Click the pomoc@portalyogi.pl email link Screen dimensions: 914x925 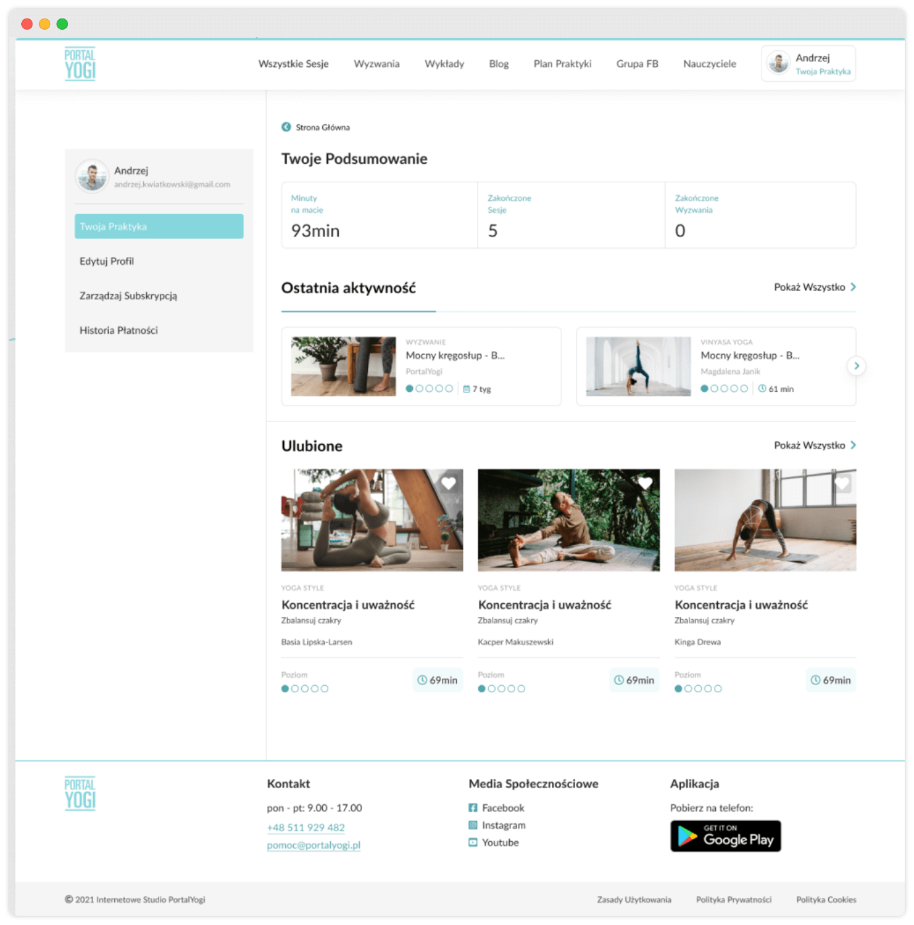click(x=314, y=845)
